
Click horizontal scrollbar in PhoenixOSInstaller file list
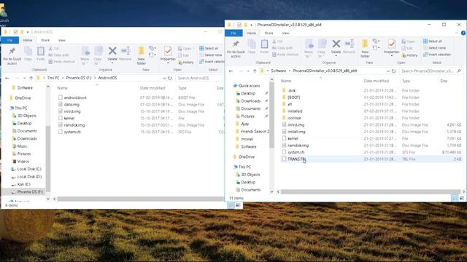pos(371,192)
